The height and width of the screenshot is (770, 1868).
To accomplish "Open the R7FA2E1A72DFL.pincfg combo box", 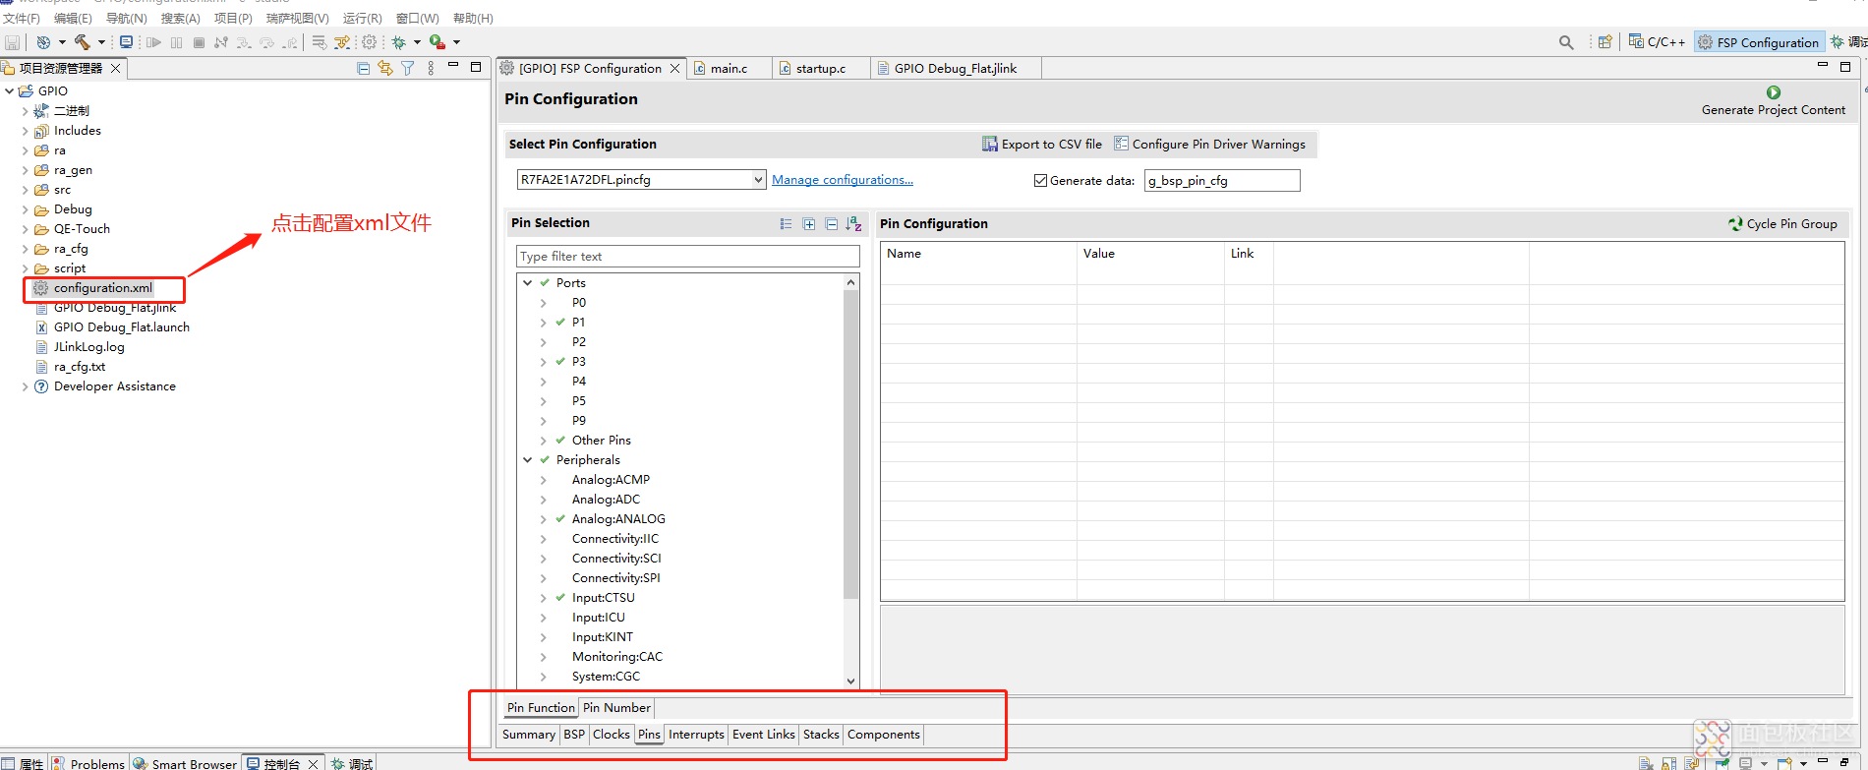I will (641, 179).
